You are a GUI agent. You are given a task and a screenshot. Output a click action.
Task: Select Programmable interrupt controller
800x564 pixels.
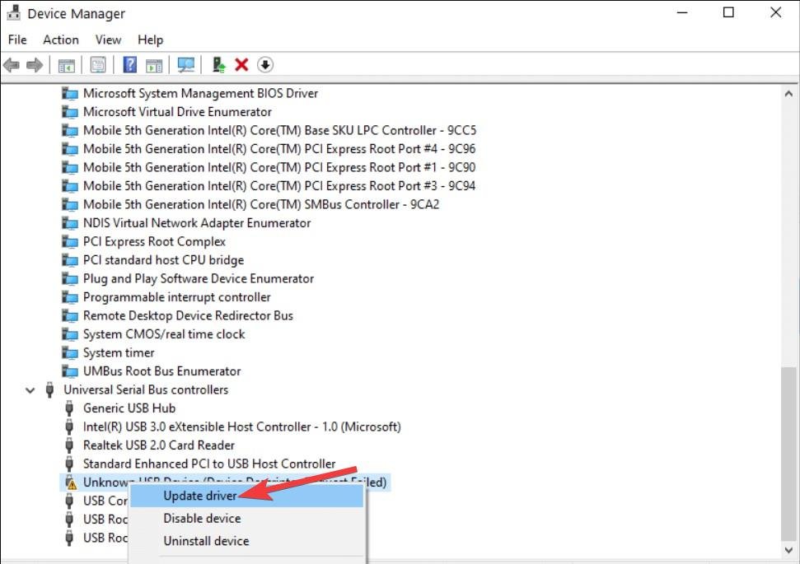click(176, 296)
